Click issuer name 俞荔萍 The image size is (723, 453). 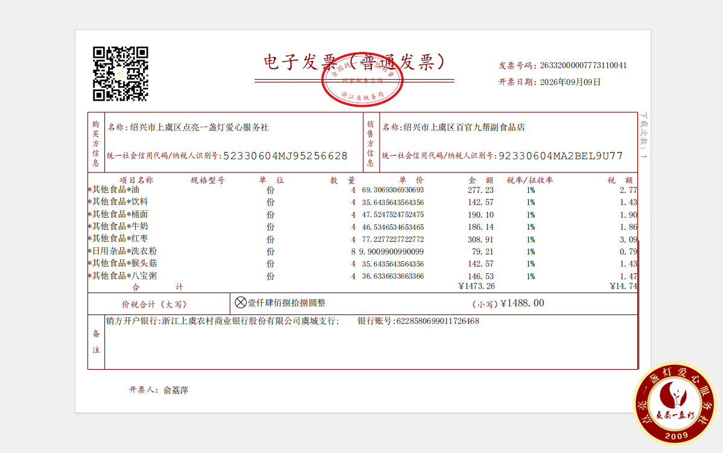(176, 390)
